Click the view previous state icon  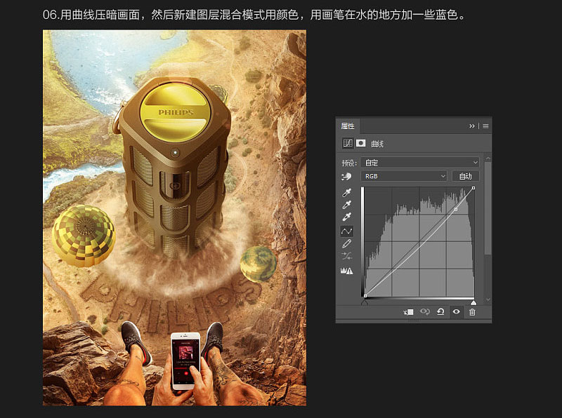(x=425, y=311)
